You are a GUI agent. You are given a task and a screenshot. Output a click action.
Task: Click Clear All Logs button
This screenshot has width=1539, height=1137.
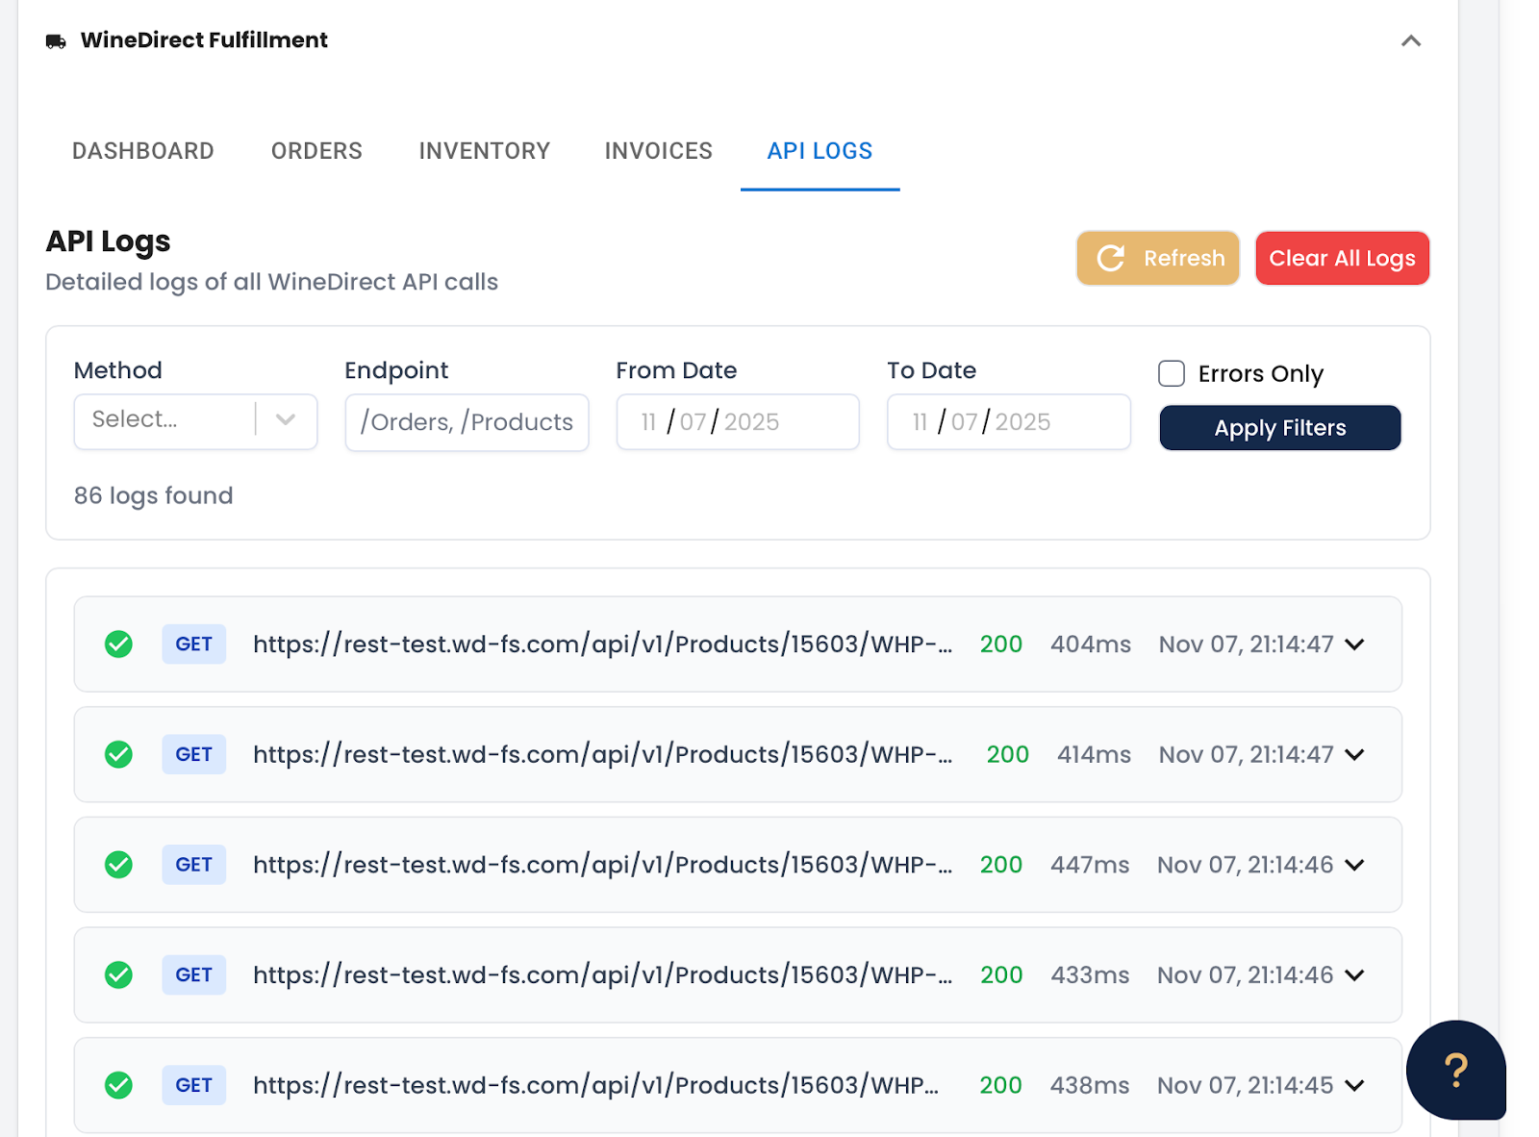tap(1342, 258)
